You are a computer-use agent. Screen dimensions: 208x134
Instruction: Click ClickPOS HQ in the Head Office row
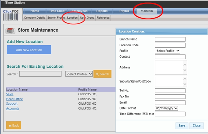click(x=87, y=99)
